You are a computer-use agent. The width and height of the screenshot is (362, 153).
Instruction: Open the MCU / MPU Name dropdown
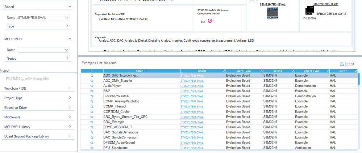point(67,50)
